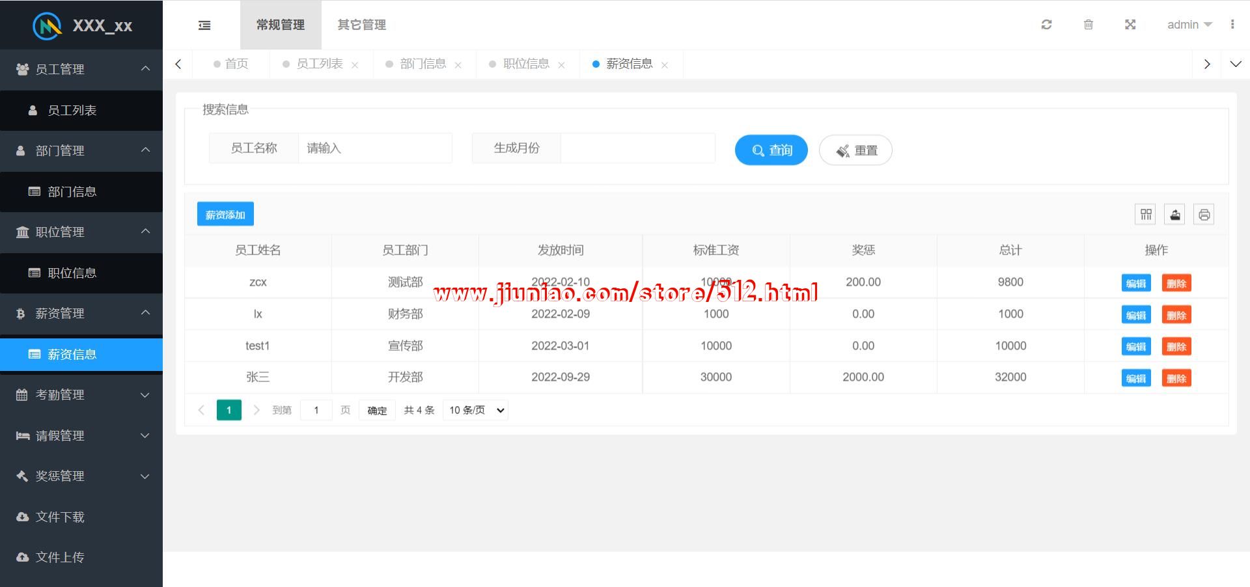
Task: Open the 首页 tab
Action: 231,64
